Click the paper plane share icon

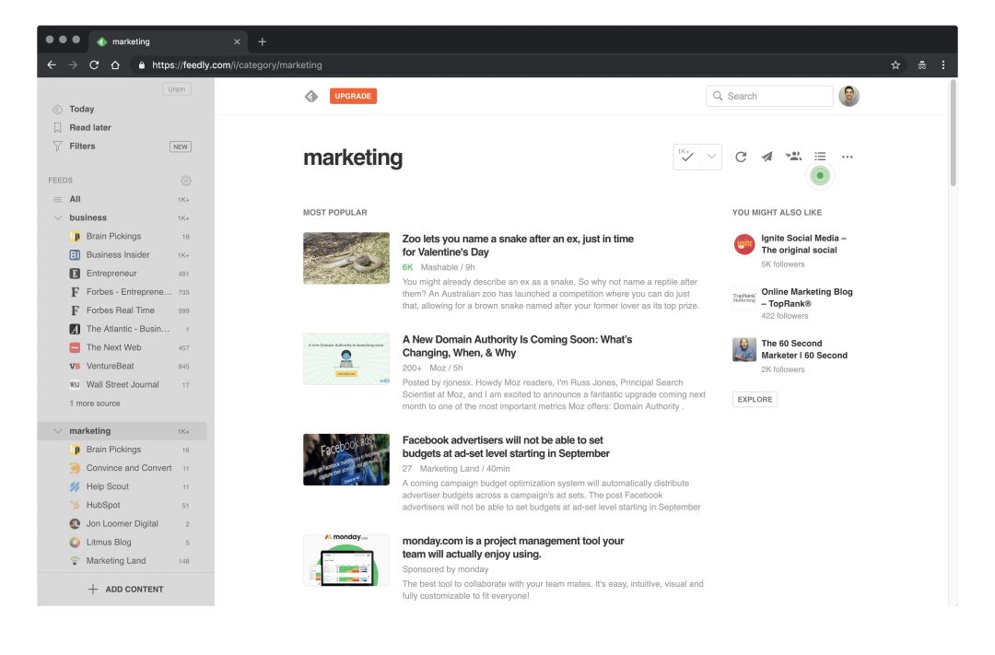point(767,157)
